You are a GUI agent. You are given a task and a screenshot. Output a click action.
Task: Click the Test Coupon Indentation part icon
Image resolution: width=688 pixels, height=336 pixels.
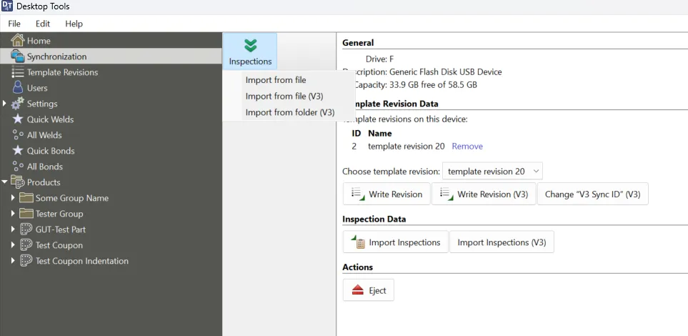coord(26,261)
